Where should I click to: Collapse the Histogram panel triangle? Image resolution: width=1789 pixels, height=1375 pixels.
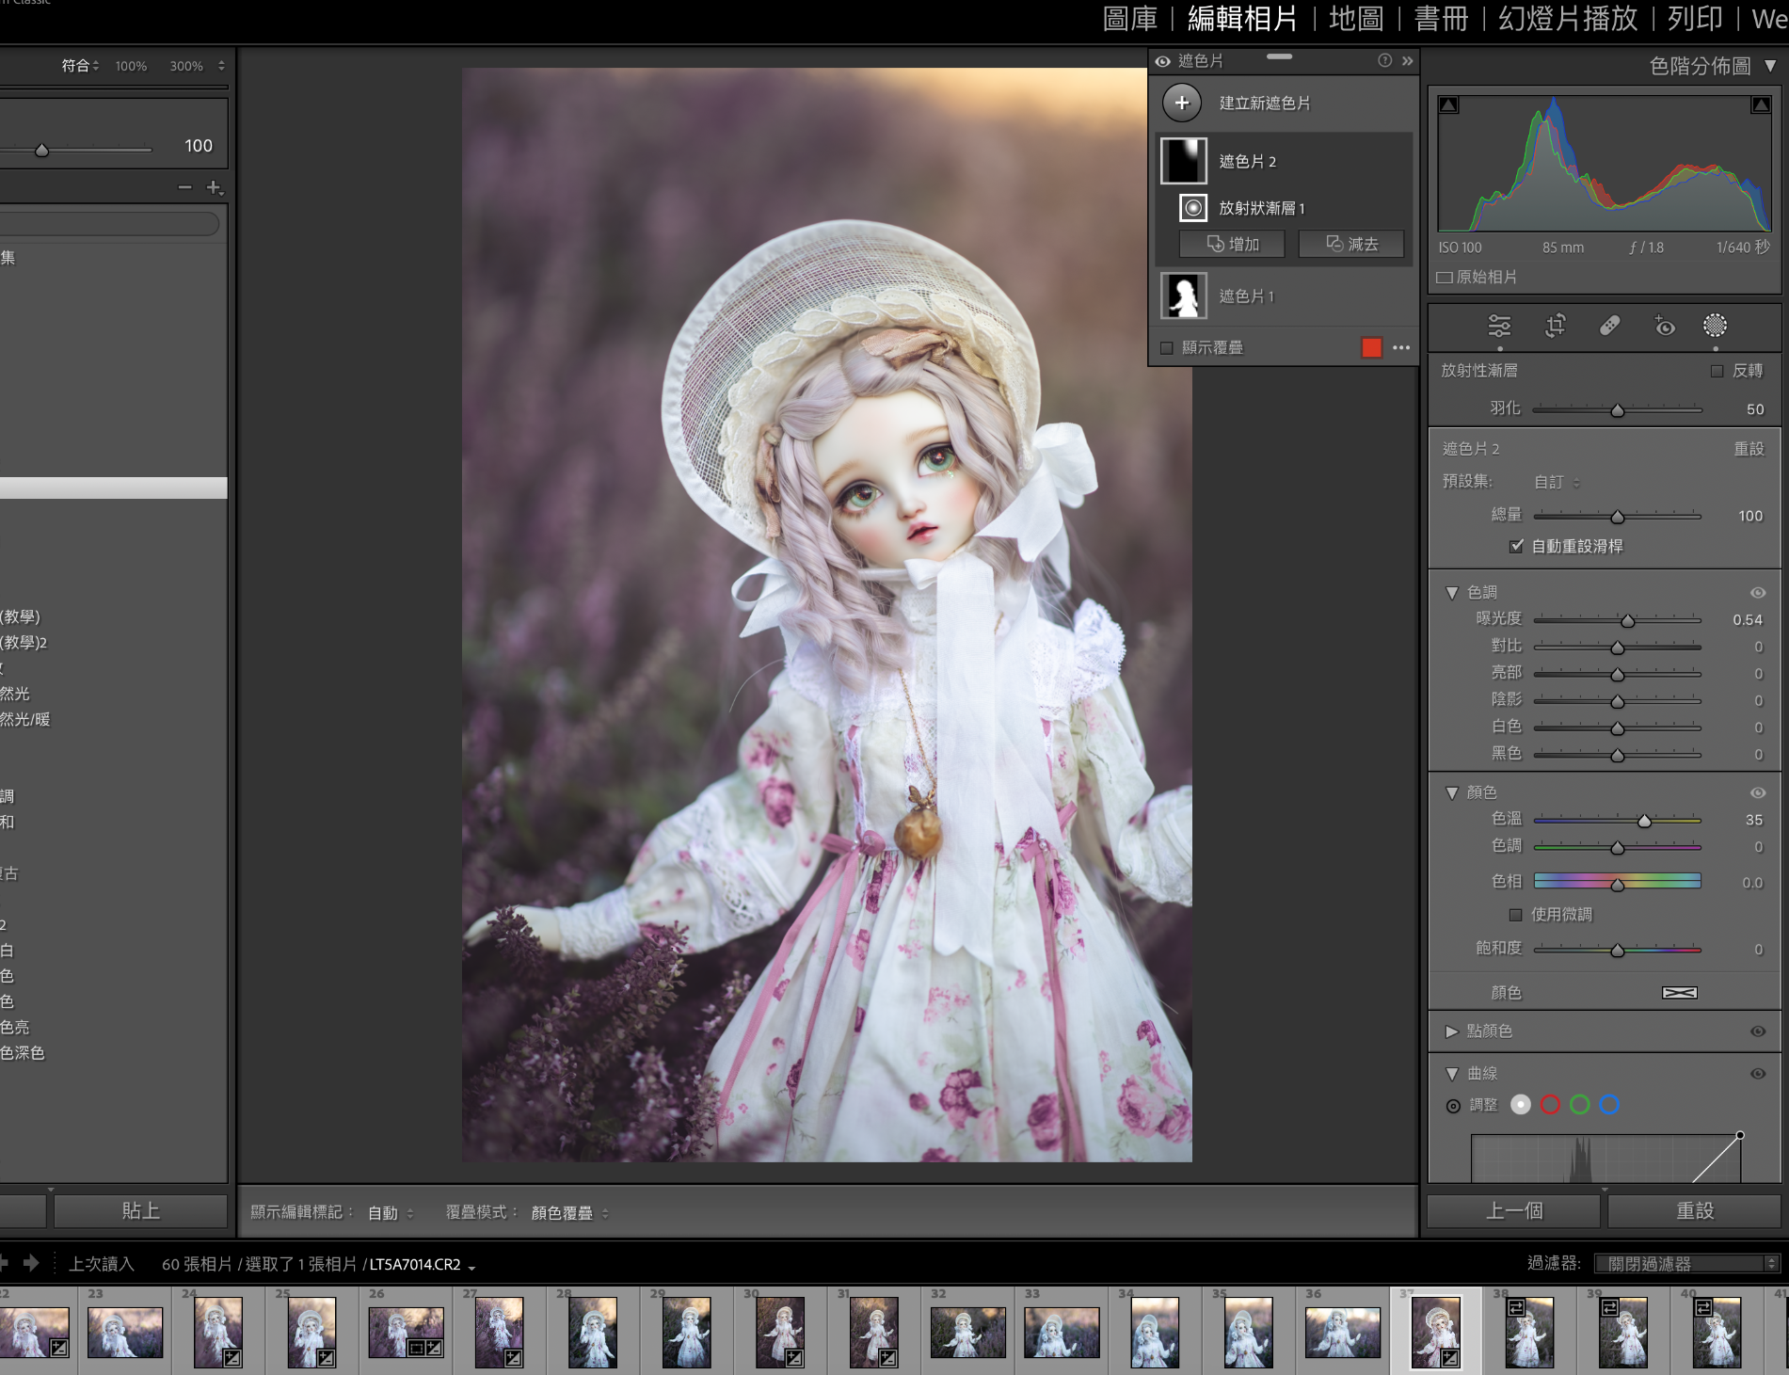click(1770, 66)
